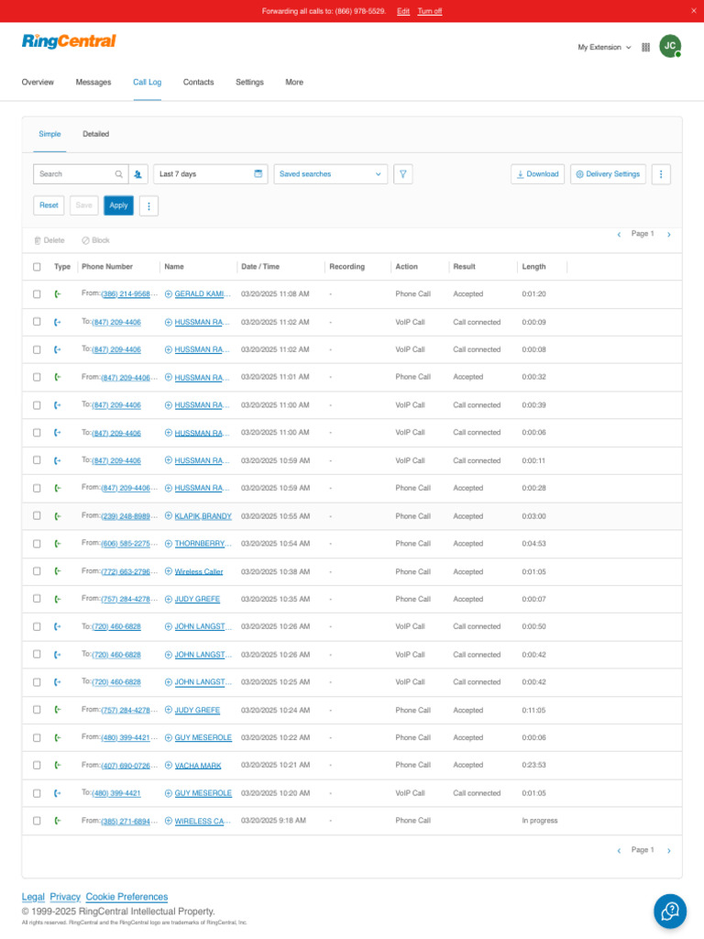Screen dimensions: 704x939
Task: Check the in-progress WIRELESS CA row
Action: point(37,821)
